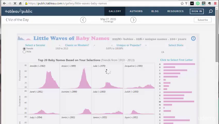The height and width of the screenshot is (124, 219).
Task: Click right arrow beside Unique or Popular
Action: click(146, 45)
